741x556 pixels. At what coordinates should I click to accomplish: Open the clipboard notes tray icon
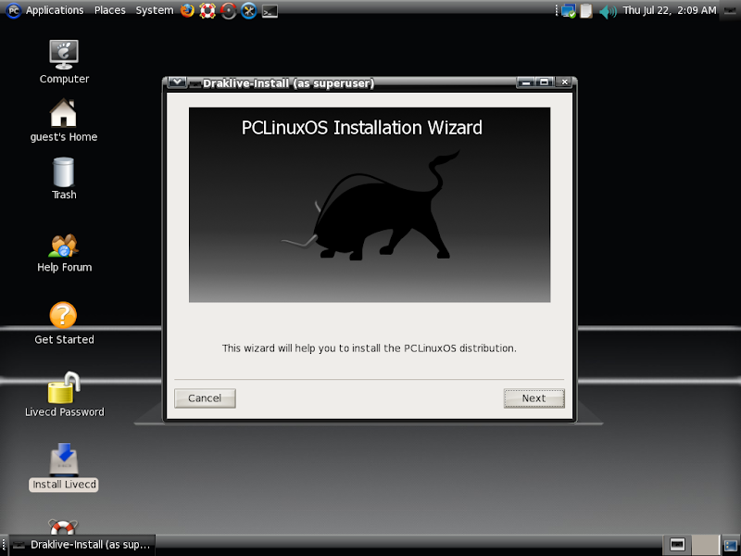click(586, 11)
